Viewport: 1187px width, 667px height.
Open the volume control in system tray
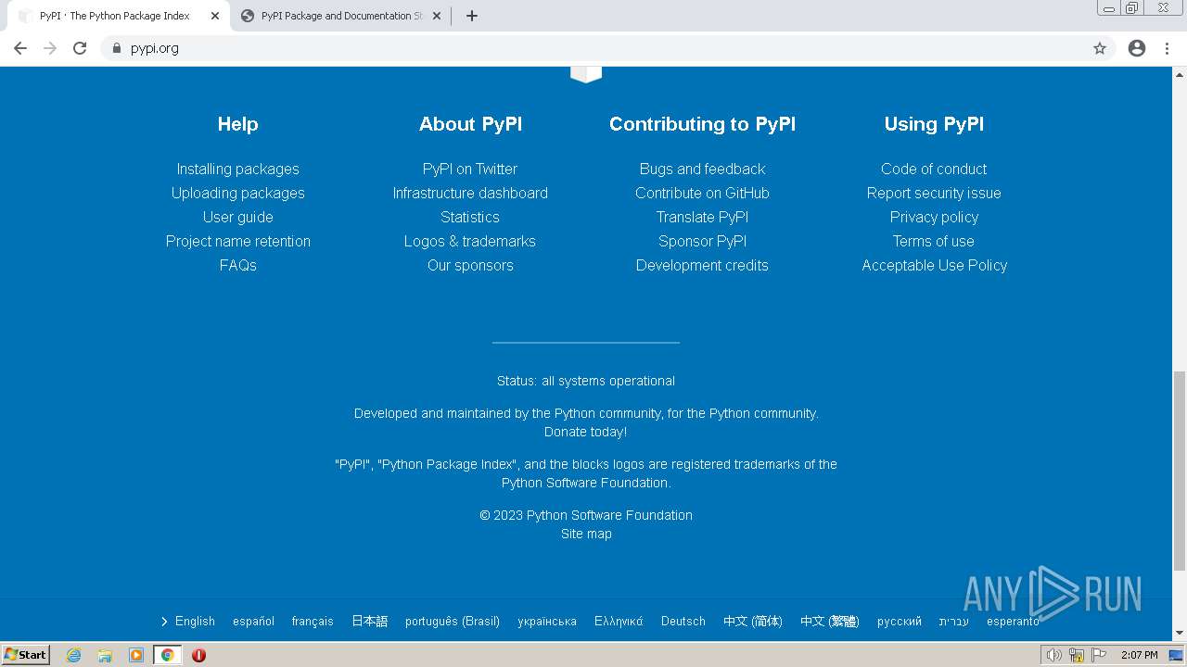1053,655
